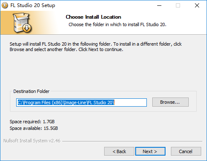Click the empty area right of path text
This screenshot has height=161, width=207.
pyautogui.click(x=131, y=102)
